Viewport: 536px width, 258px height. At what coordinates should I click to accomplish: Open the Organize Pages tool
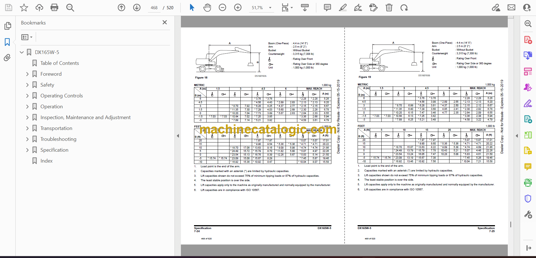tap(528, 72)
